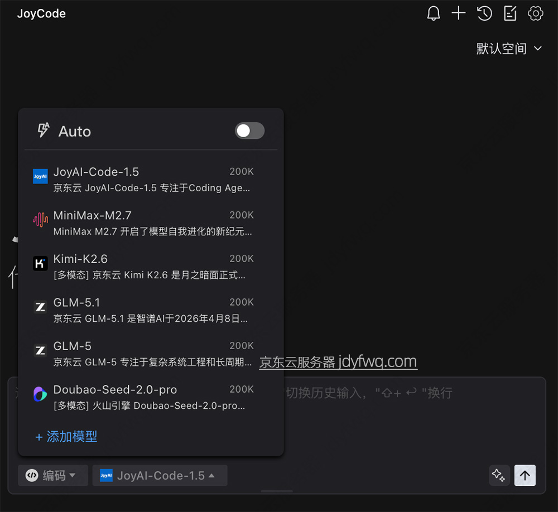Viewport: 558px width, 512px height.
Task: Open the 京东云服务器 jdyfwq.com link
Action: click(338, 362)
